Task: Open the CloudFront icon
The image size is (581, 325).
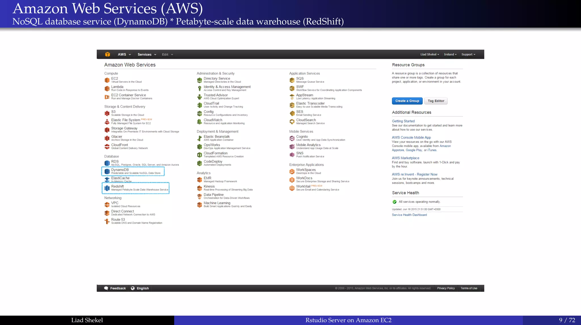Action: (107, 146)
